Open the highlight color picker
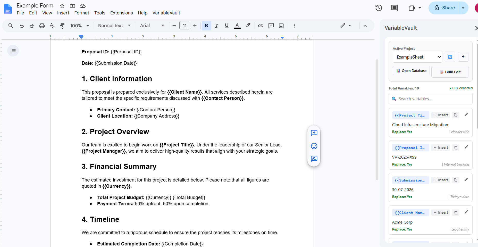The height and width of the screenshot is (247, 478). point(248,25)
